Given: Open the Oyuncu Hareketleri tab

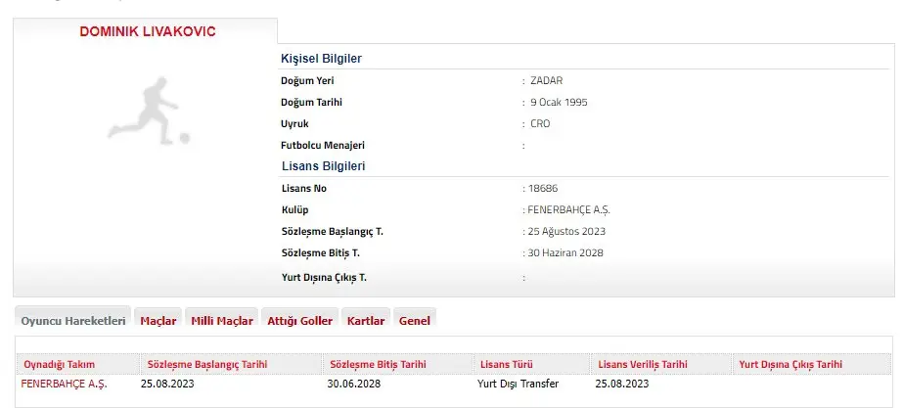Looking at the screenshot, I should 73,320.
